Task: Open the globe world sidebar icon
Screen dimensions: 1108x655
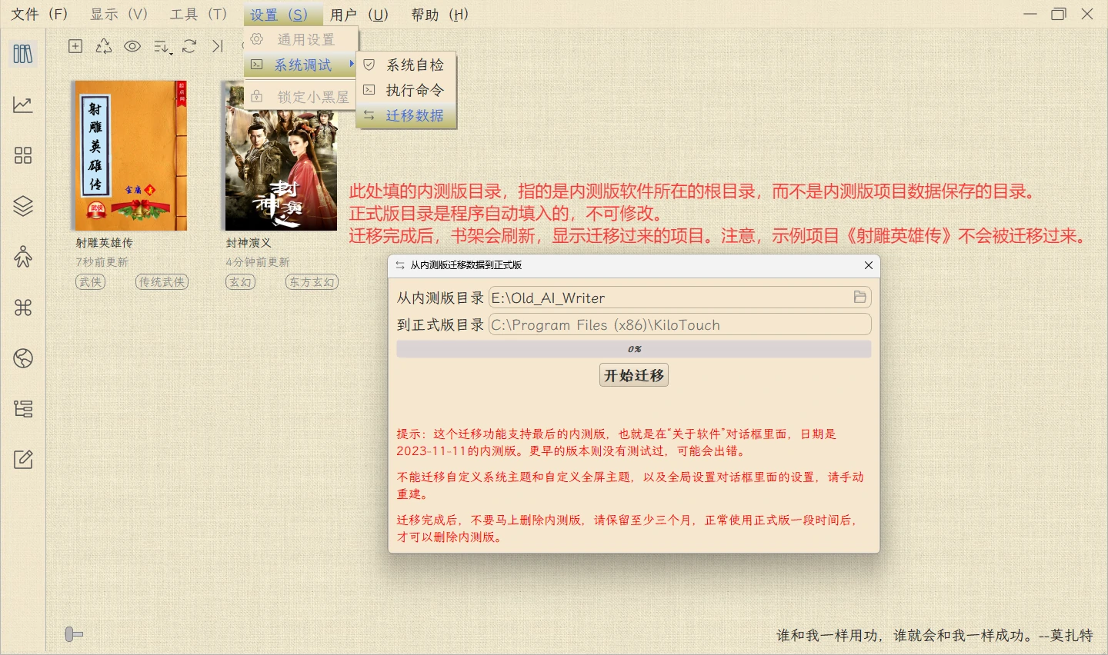Action: pos(23,358)
